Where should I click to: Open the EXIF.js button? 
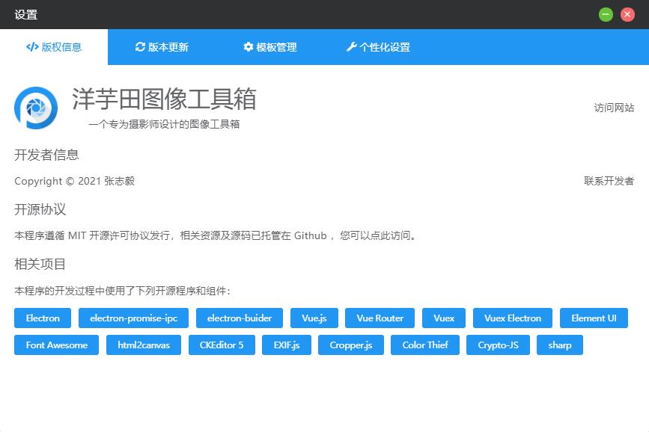coord(287,345)
